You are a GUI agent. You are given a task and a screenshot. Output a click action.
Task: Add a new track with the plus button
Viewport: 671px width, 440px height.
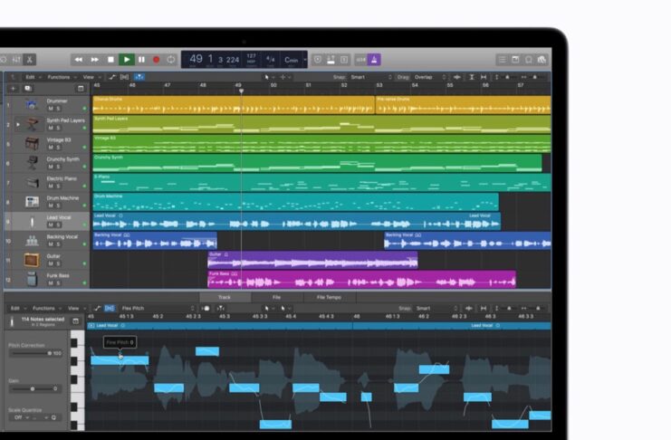(x=14, y=89)
